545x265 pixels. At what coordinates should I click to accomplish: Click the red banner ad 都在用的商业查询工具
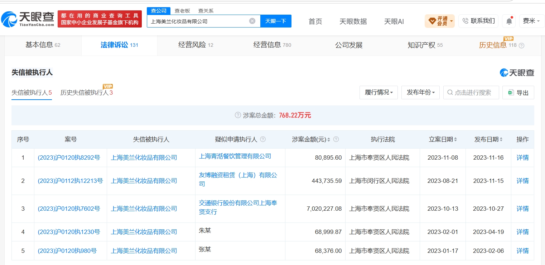click(x=100, y=19)
